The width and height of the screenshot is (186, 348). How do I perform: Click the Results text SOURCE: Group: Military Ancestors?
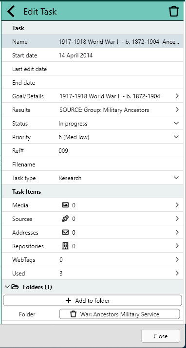[x=104, y=110]
